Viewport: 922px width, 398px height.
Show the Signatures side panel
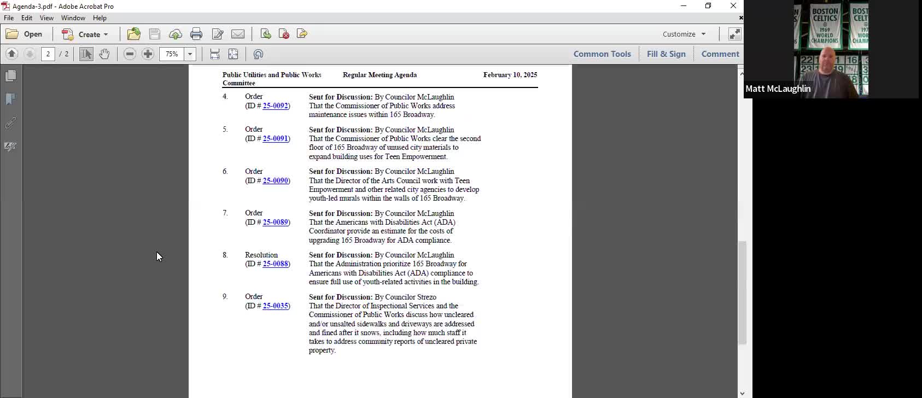click(x=11, y=147)
